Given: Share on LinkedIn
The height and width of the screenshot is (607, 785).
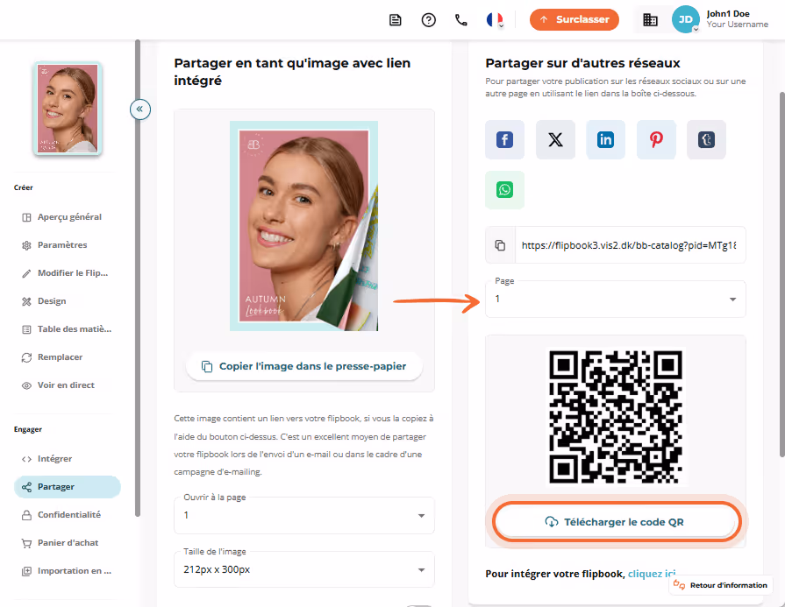Looking at the screenshot, I should pyautogui.click(x=605, y=139).
